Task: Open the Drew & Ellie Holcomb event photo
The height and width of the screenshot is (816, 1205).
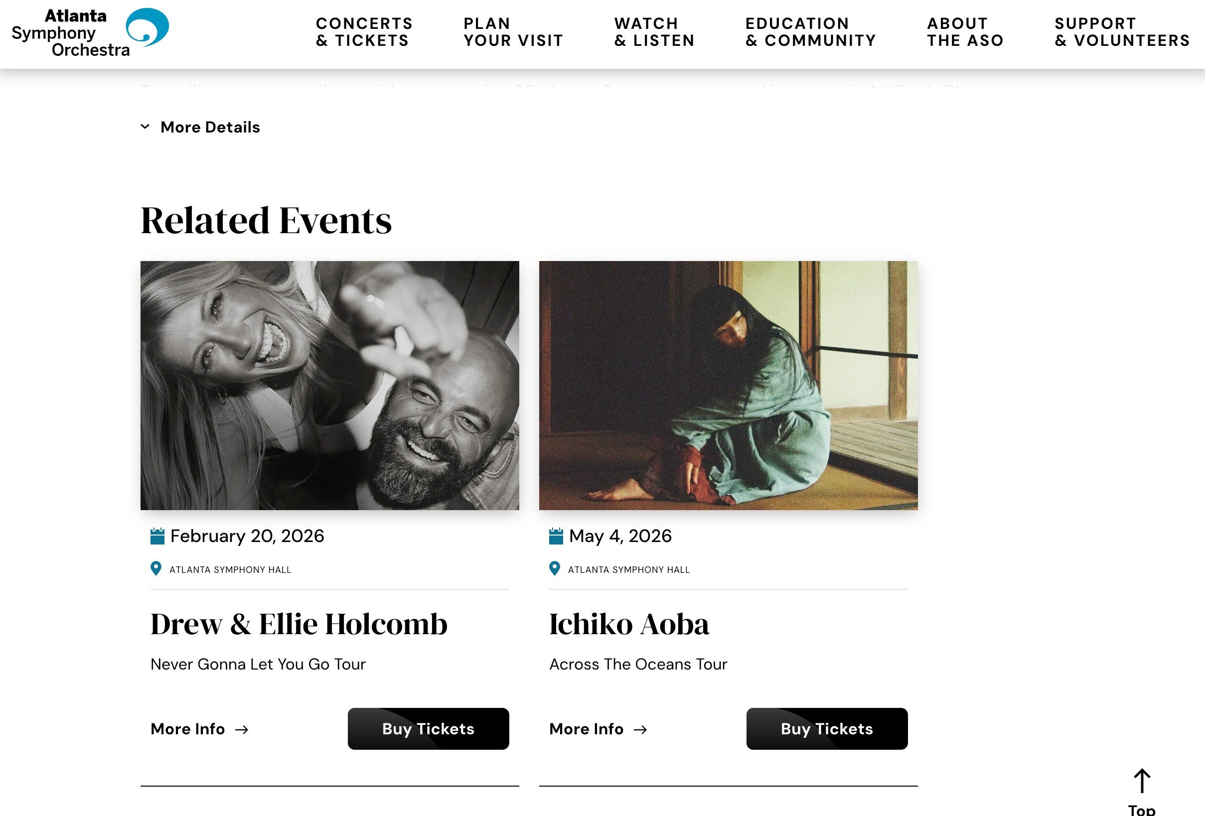Action: (330, 385)
